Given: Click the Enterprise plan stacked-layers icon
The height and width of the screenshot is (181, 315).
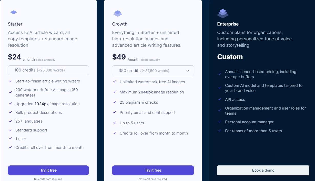Looking at the screenshot, I should pyautogui.click(x=223, y=14).
